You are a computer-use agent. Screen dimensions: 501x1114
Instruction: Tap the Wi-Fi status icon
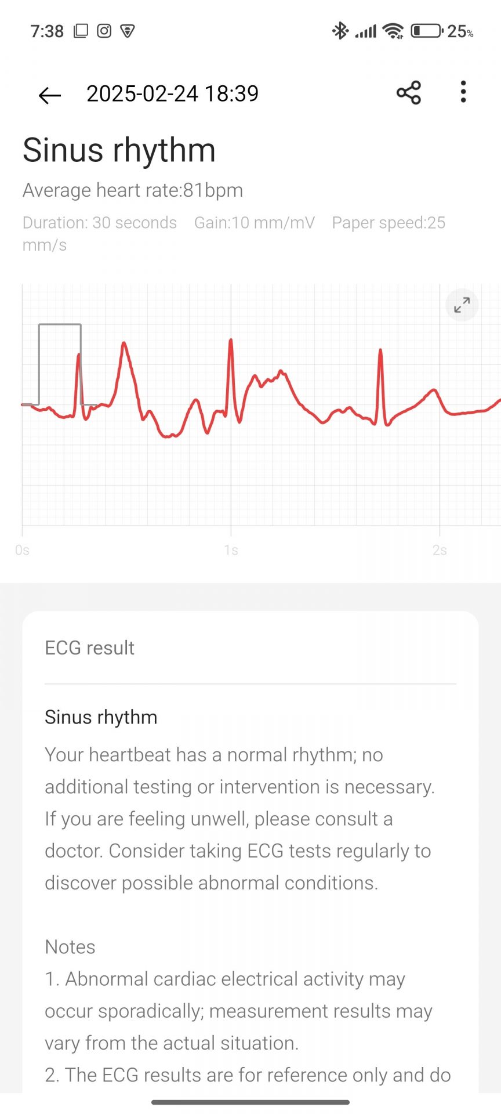coord(394,31)
